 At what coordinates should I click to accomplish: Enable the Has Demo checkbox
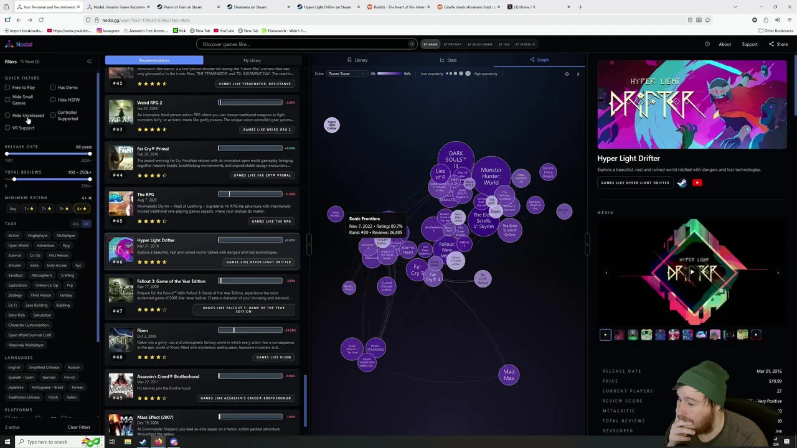pos(53,88)
